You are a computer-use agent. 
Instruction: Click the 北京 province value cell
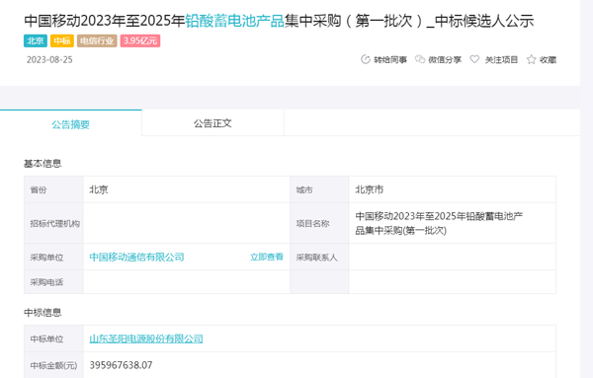(187, 189)
